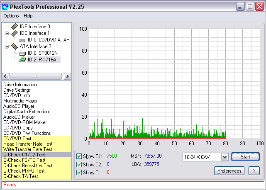Open Multimedia Player function

(x=20, y=101)
